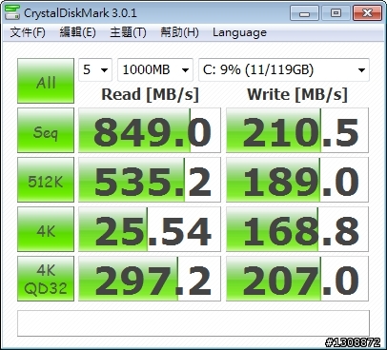Click 512K write result 189.0

pos(297,180)
